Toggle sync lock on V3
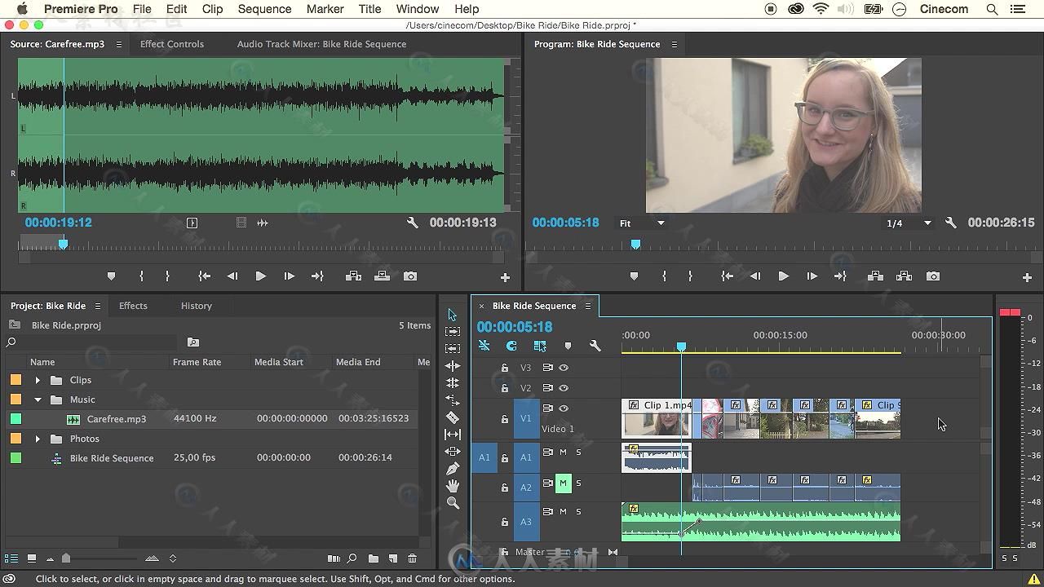The width and height of the screenshot is (1044, 587). [547, 368]
